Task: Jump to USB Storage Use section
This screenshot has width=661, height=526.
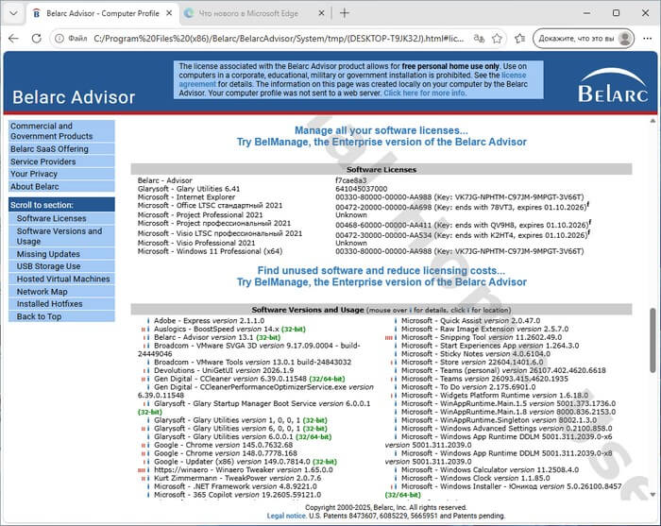Action: (61, 266)
